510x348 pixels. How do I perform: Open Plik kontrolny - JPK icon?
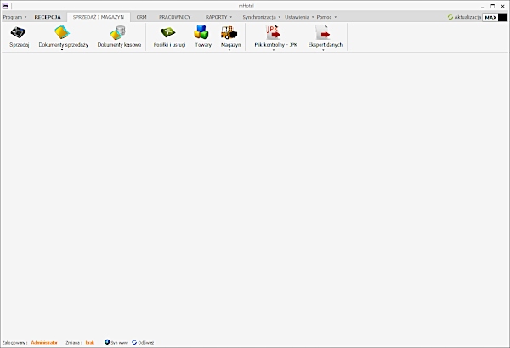pyautogui.click(x=273, y=32)
